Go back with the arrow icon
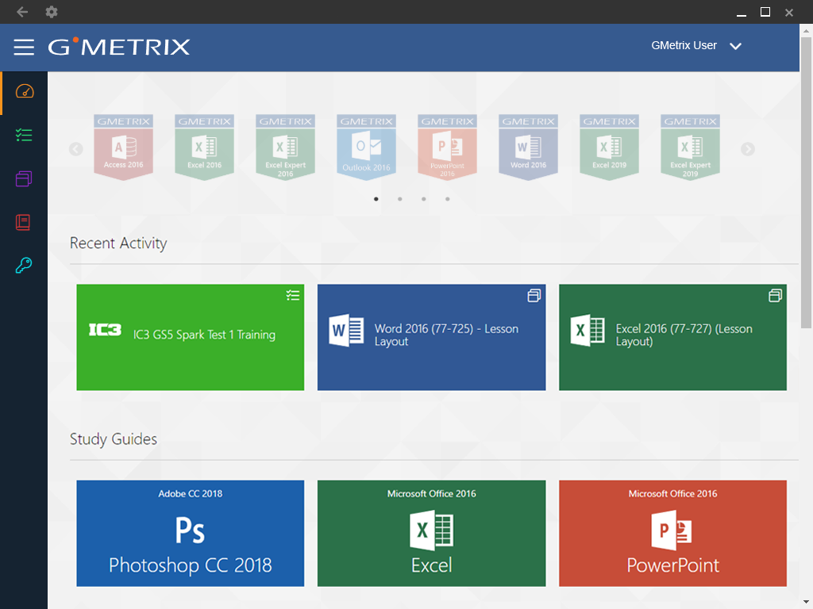Screen dimensions: 813x609 [21, 11]
